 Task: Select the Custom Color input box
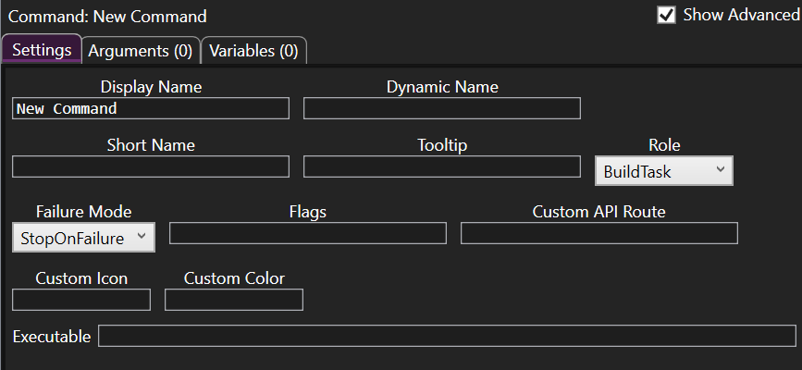point(234,300)
